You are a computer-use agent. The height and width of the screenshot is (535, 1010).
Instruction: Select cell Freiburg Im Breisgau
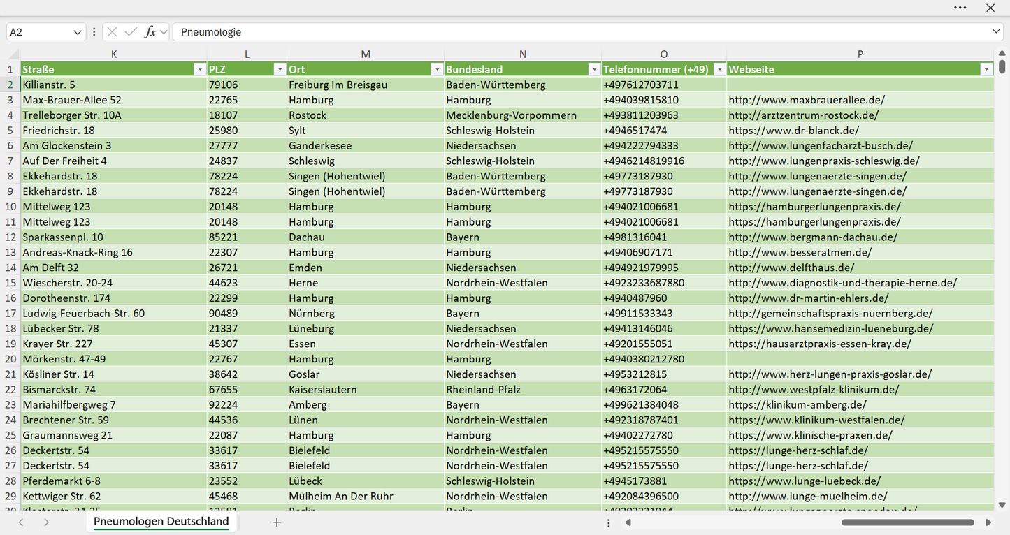point(366,85)
